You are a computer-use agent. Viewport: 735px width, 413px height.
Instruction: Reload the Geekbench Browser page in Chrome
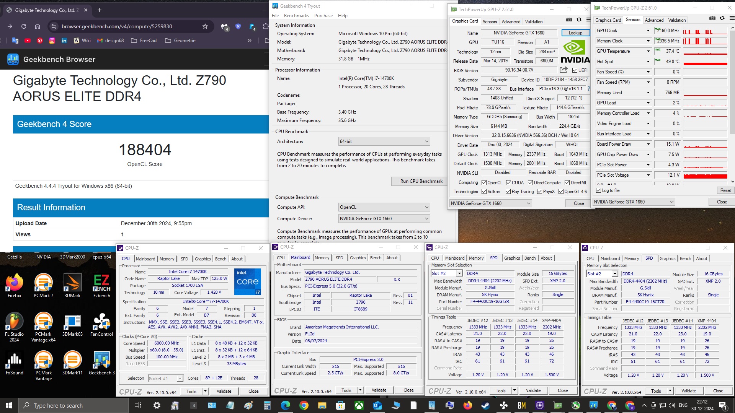(24, 26)
